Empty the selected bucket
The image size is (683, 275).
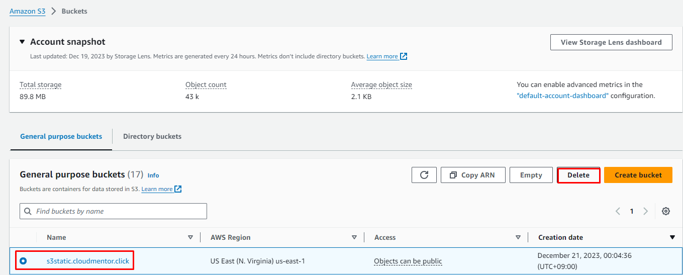pos(531,175)
